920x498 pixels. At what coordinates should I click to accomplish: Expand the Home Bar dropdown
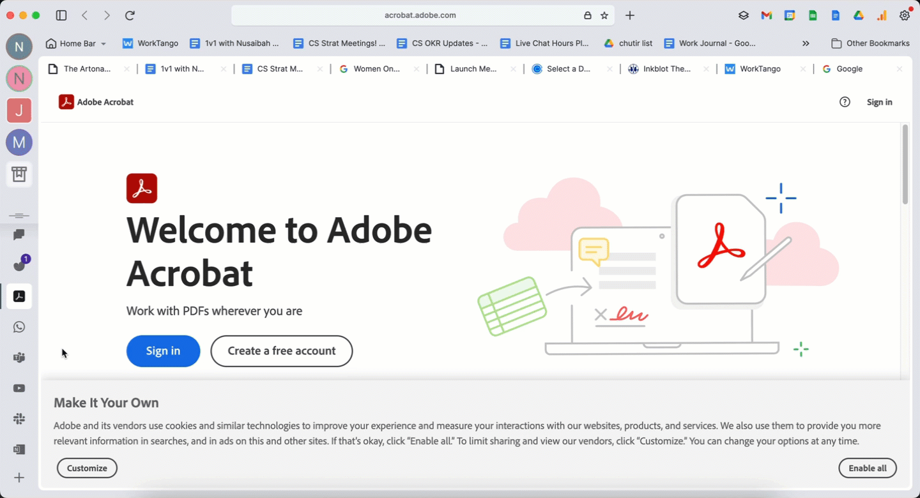[75, 43]
